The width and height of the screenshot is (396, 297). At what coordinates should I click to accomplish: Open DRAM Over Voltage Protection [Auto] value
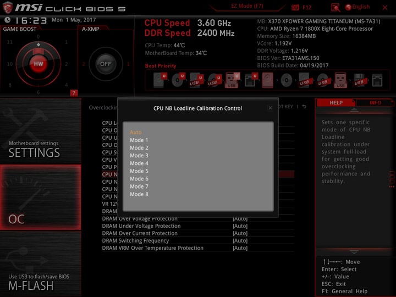[x=240, y=219]
